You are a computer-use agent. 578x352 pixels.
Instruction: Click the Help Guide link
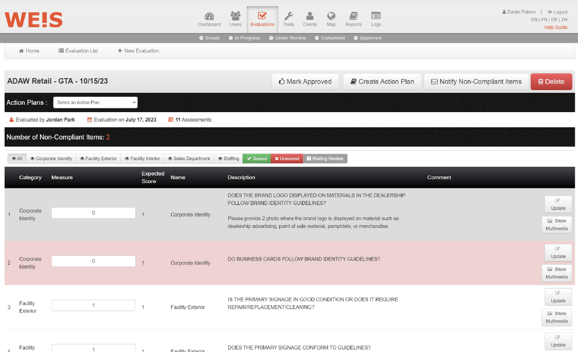coord(555,27)
